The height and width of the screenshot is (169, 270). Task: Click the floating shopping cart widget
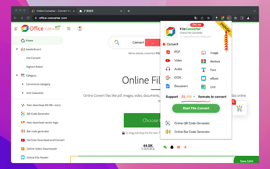pyautogui.click(x=239, y=108)
